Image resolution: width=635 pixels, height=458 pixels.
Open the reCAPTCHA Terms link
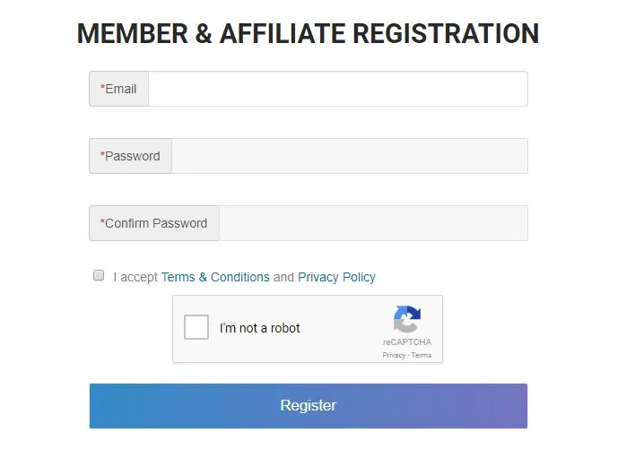[422, 355]
